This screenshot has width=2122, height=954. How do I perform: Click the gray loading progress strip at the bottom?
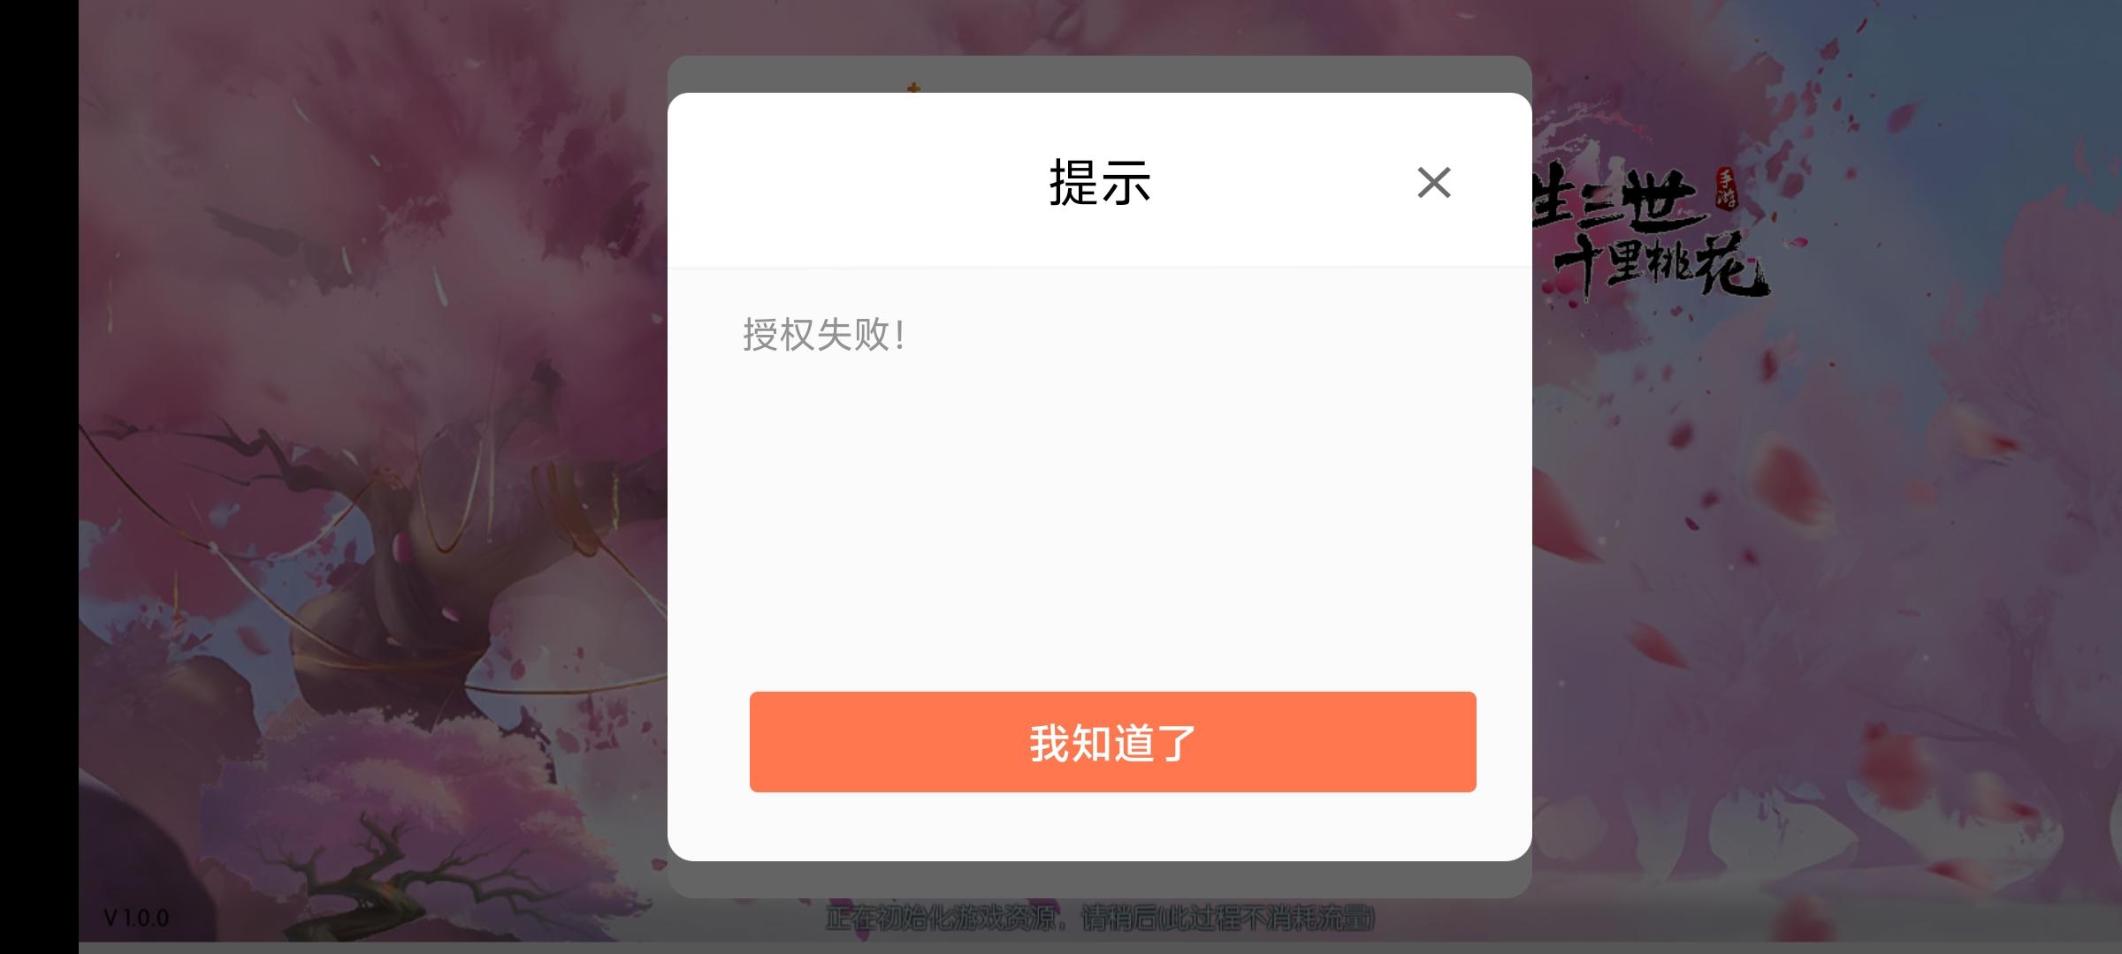(1100, 947)
